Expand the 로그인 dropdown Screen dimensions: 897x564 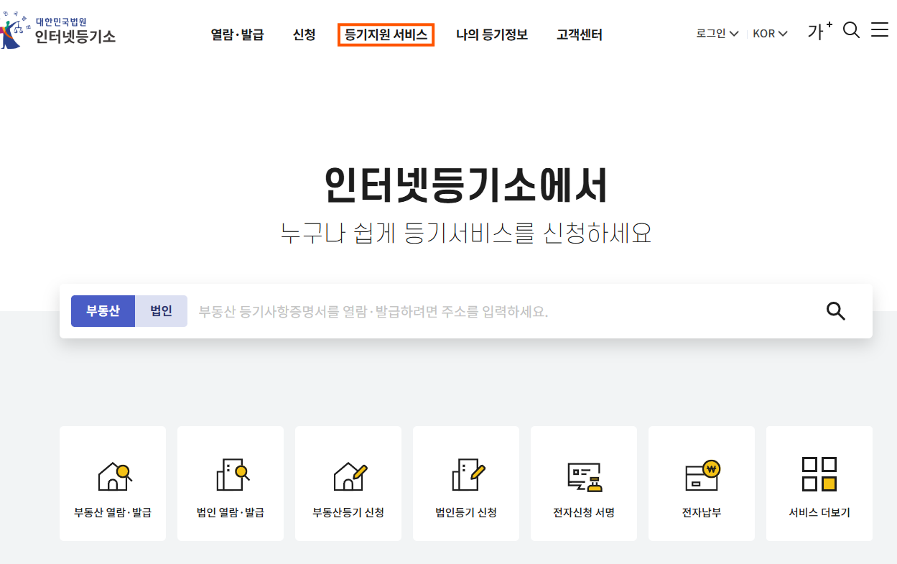(x=717, y=33)
